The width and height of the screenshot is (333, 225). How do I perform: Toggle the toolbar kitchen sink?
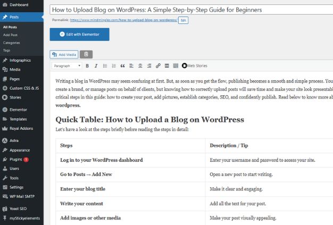pyautogui.click(x=176, y=66)
